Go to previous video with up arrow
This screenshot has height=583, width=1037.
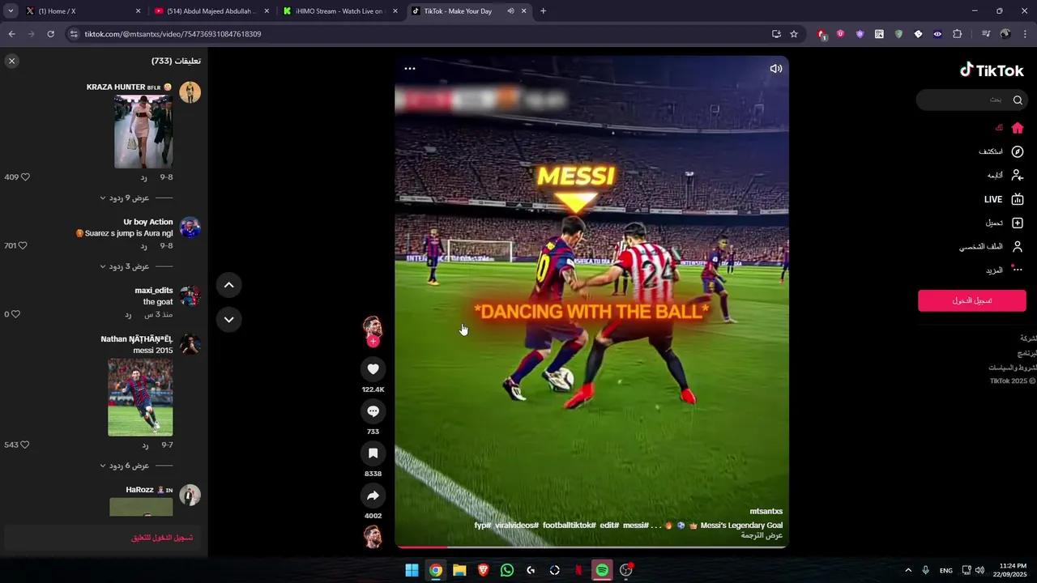(228, 285)
